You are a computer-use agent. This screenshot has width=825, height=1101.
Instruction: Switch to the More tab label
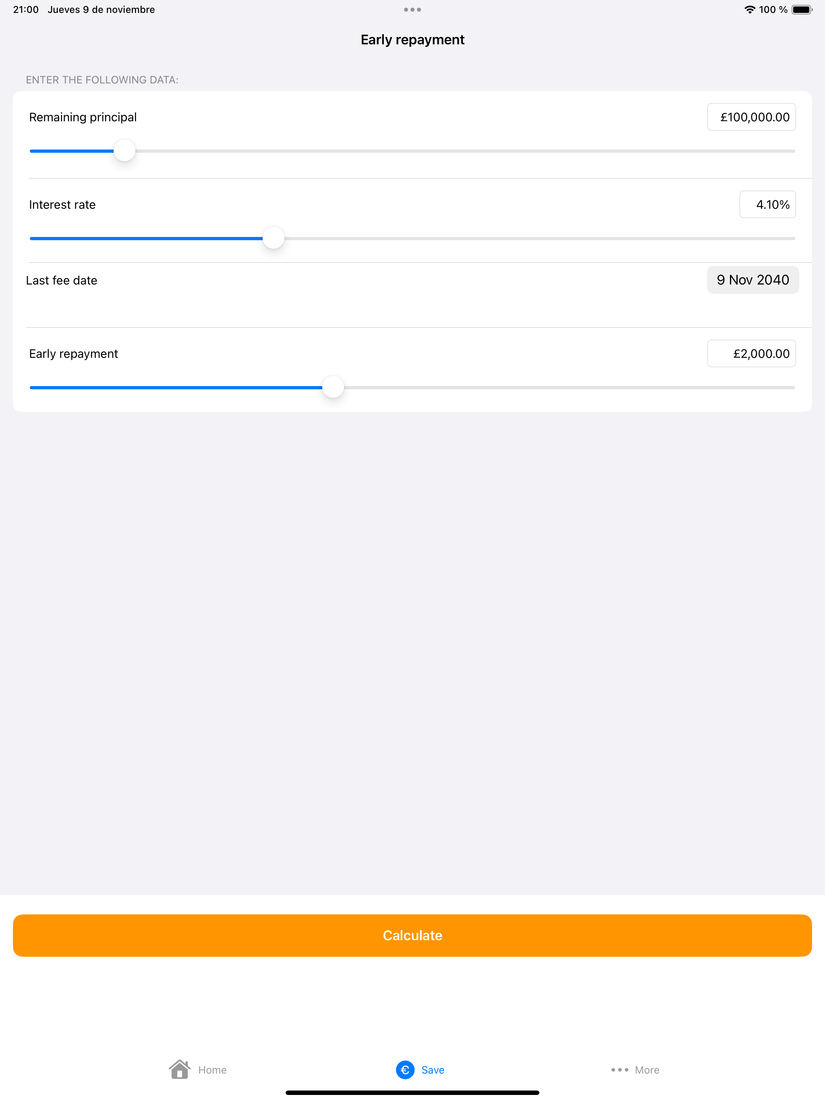pos(647,1070)
